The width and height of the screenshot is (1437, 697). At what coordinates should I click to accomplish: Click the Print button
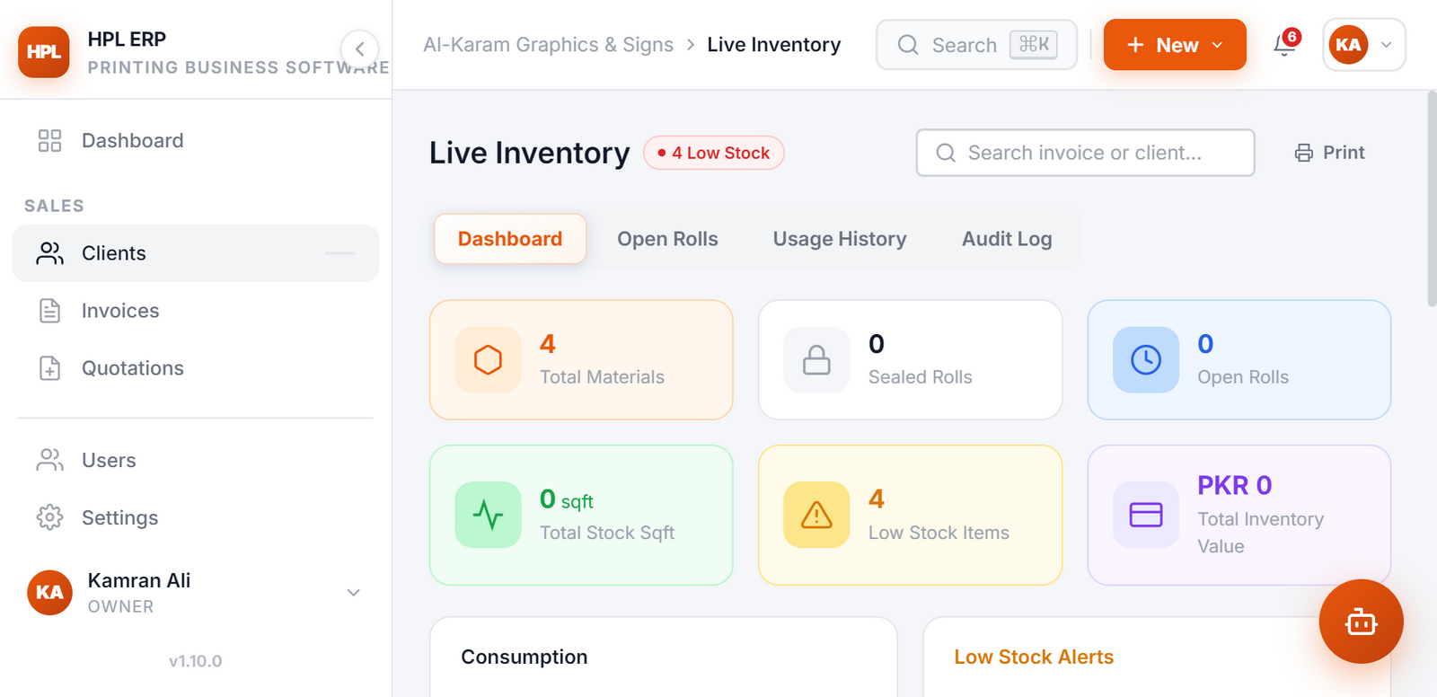[x=1330, y=153]
